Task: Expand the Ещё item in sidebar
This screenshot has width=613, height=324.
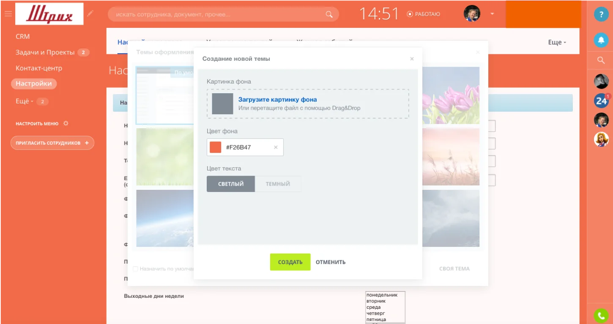Action: (24, 101)
